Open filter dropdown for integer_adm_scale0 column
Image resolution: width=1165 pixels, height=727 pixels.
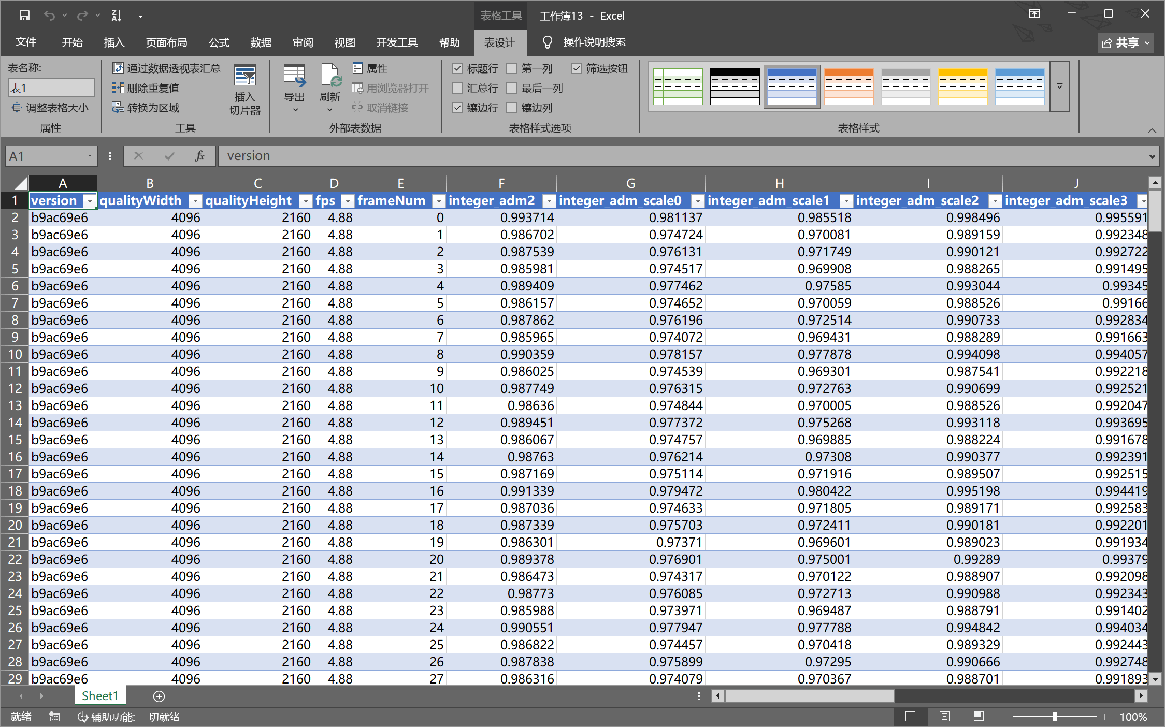(x=698, y=201)
